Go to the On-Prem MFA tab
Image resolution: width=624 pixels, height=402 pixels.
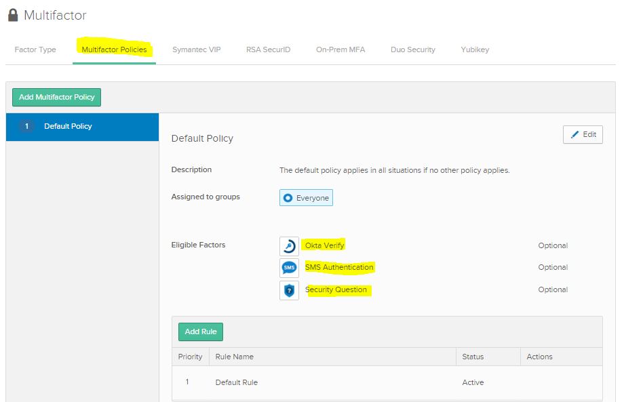click(340, 49)
